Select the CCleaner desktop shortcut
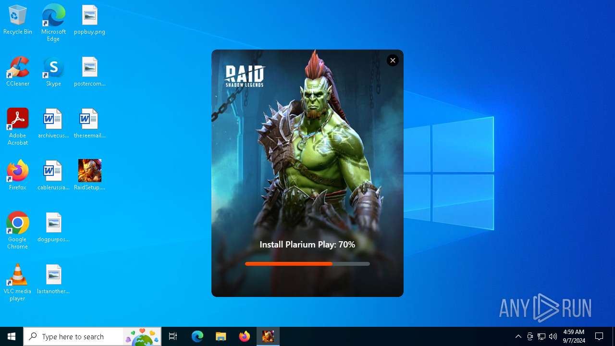The height and width of the screenshot is (346, 615). pyautogui.click(x=18, y=72)
